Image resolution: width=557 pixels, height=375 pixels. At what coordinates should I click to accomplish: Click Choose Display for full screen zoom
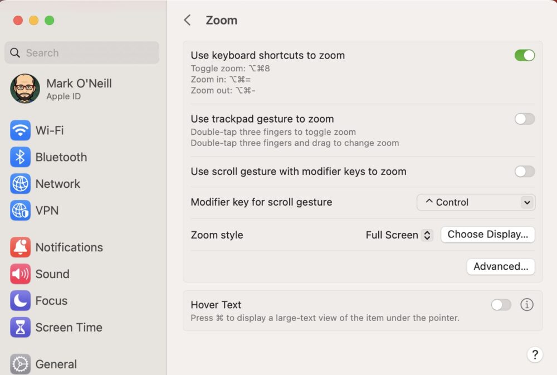point(487,235)
